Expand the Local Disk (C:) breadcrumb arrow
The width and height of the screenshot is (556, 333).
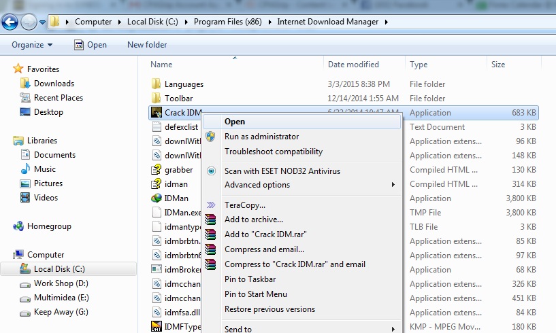(x=186, y=22)
